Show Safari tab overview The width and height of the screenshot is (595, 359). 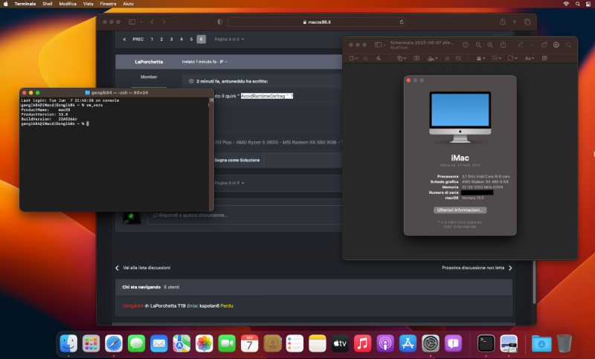pos(527,22)
